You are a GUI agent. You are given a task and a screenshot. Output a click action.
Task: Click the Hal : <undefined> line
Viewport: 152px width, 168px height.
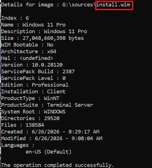pyautogui.click(x=27, y=58)
